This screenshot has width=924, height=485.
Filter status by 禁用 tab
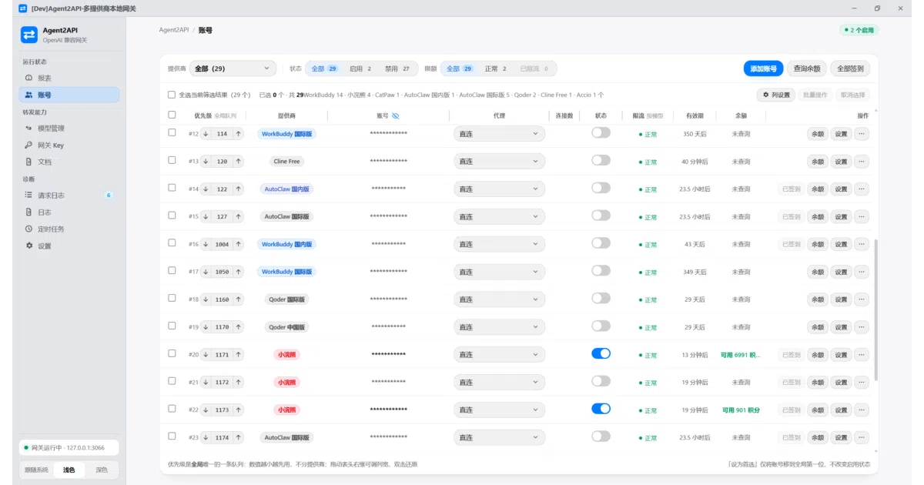click(x=396, y=69)
